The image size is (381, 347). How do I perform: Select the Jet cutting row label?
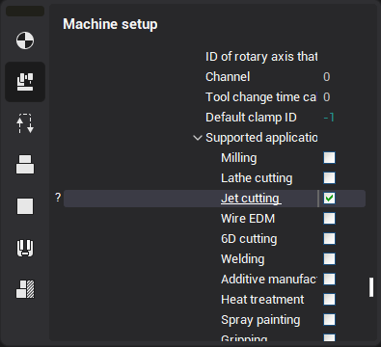(251, 199)
